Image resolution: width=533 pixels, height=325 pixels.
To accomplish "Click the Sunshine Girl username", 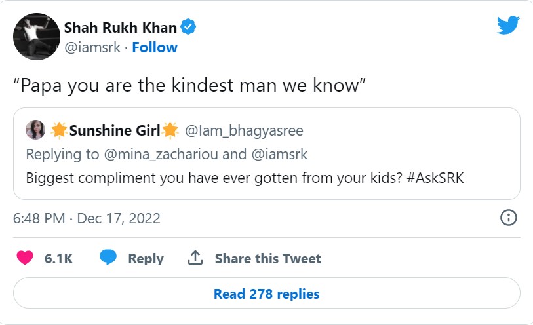I will point(115,131).
